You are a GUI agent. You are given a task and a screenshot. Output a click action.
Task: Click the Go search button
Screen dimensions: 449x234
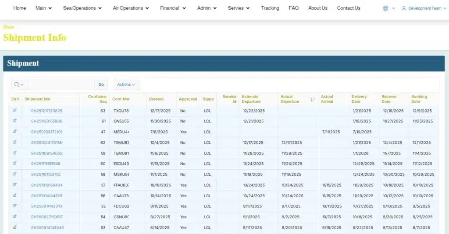pos(101,84)
